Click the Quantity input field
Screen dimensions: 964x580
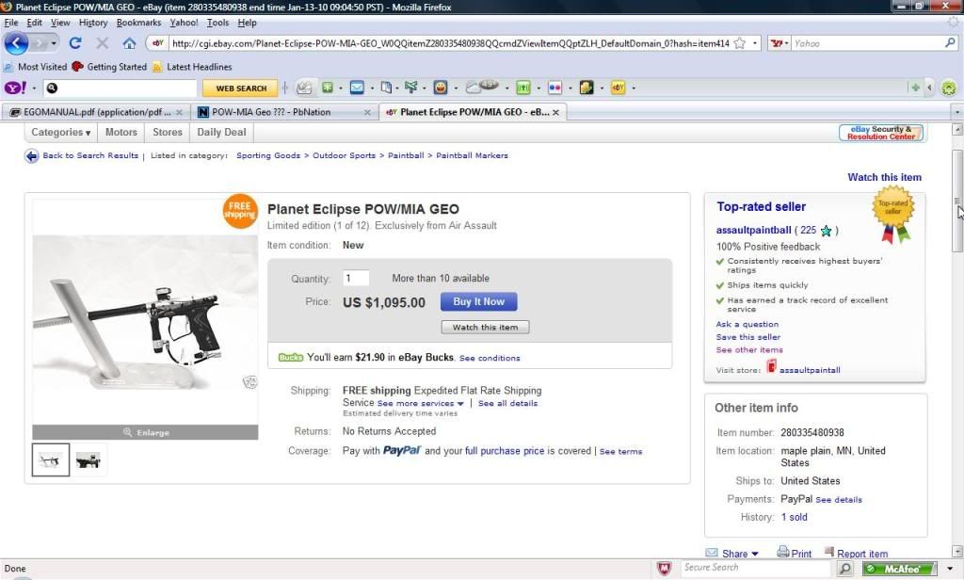355,278
